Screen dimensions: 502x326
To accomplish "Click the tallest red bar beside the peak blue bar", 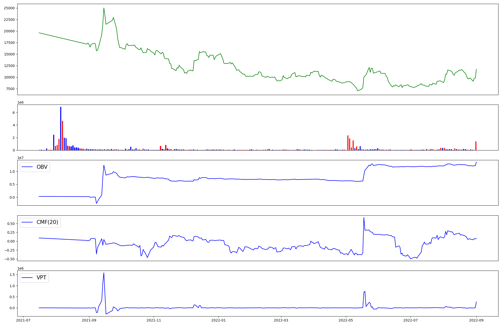I will pyautogui.click(x=62, y=135).
